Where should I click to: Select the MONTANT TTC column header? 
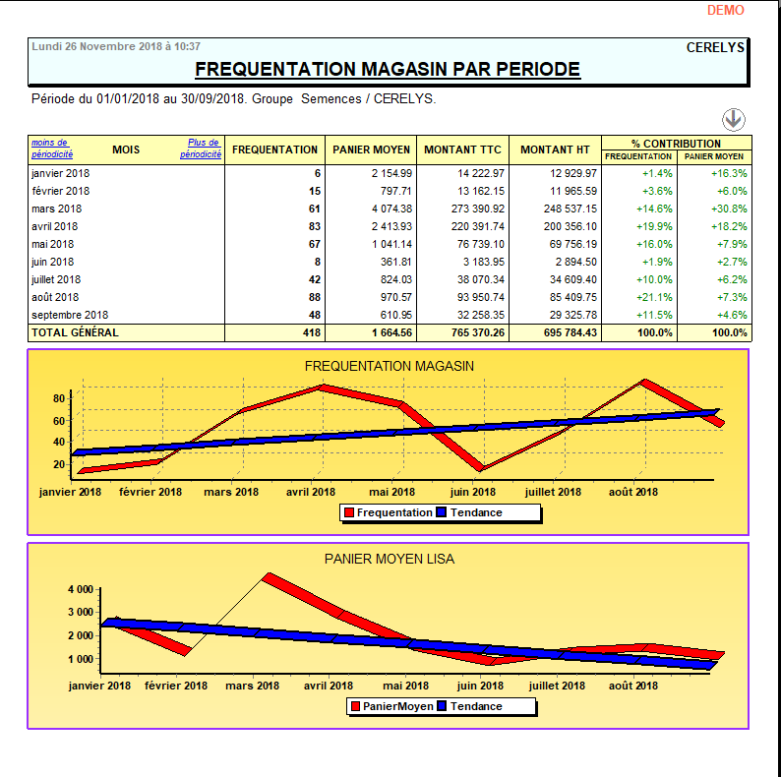[x=462, y=149]
